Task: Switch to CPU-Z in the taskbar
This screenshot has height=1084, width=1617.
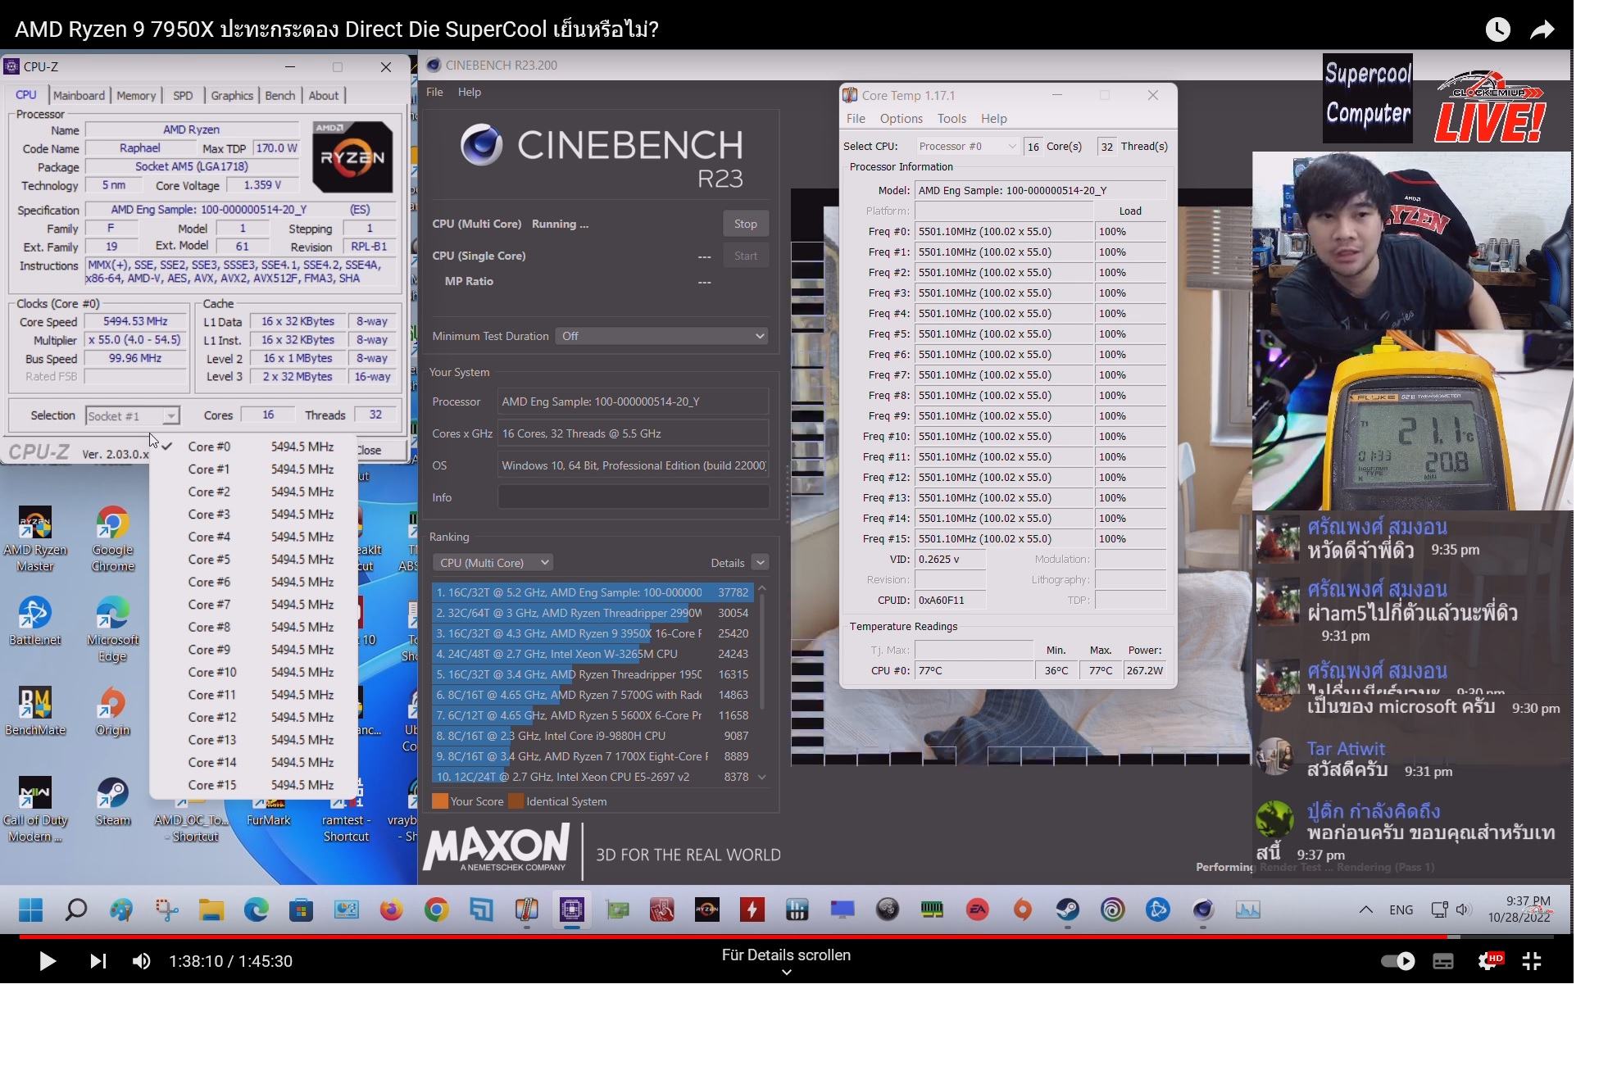Action: [x=571, y=909]
